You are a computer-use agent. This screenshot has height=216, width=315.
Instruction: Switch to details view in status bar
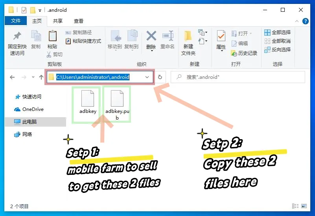pos(295,206)
